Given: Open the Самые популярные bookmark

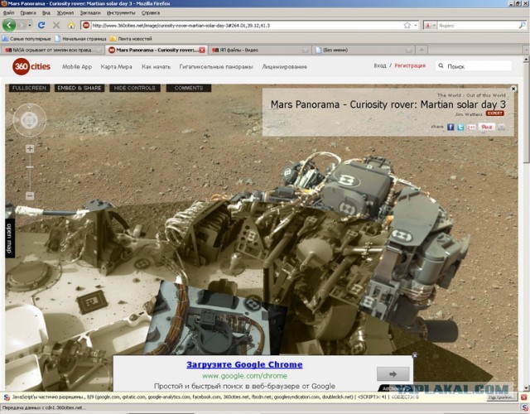Looking at the screenshot, I should click(26, 39).
